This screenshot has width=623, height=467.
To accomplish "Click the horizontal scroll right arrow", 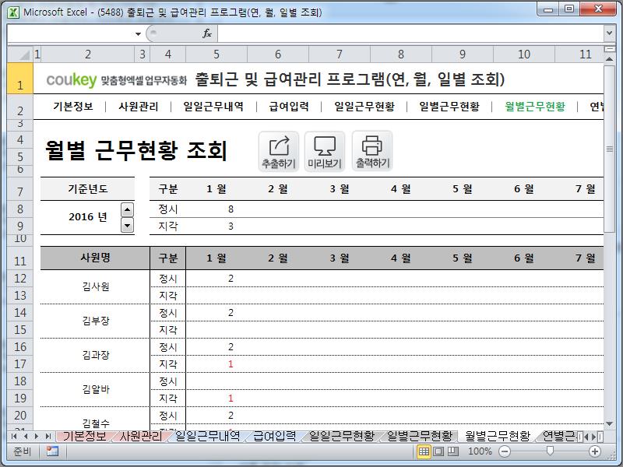I will pyautogui.click(x=593, y=437).
